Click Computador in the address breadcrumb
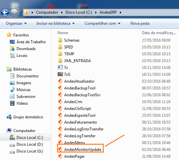The image size is (179, 160). (47, 12)
